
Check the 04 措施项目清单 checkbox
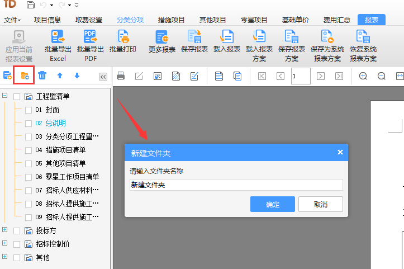click(28, 150)
